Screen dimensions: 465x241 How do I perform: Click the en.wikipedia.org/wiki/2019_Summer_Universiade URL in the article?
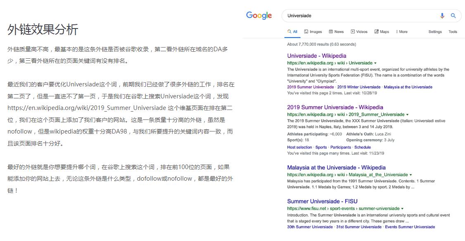tap(87, 108)
